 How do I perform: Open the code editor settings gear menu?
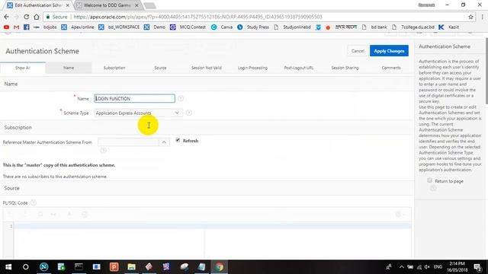click(x=400, y=215)
